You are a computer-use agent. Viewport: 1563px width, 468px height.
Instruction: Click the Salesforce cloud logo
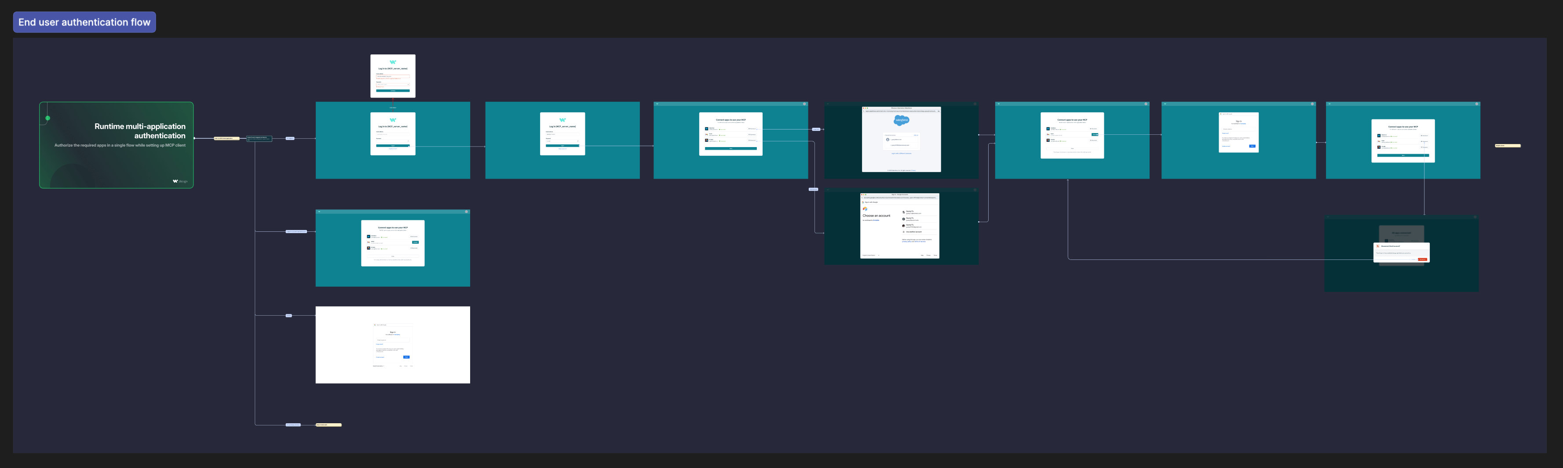click(902, 120)
